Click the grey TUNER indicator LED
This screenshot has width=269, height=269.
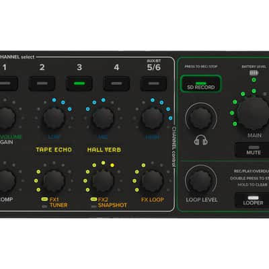(44, 206)
